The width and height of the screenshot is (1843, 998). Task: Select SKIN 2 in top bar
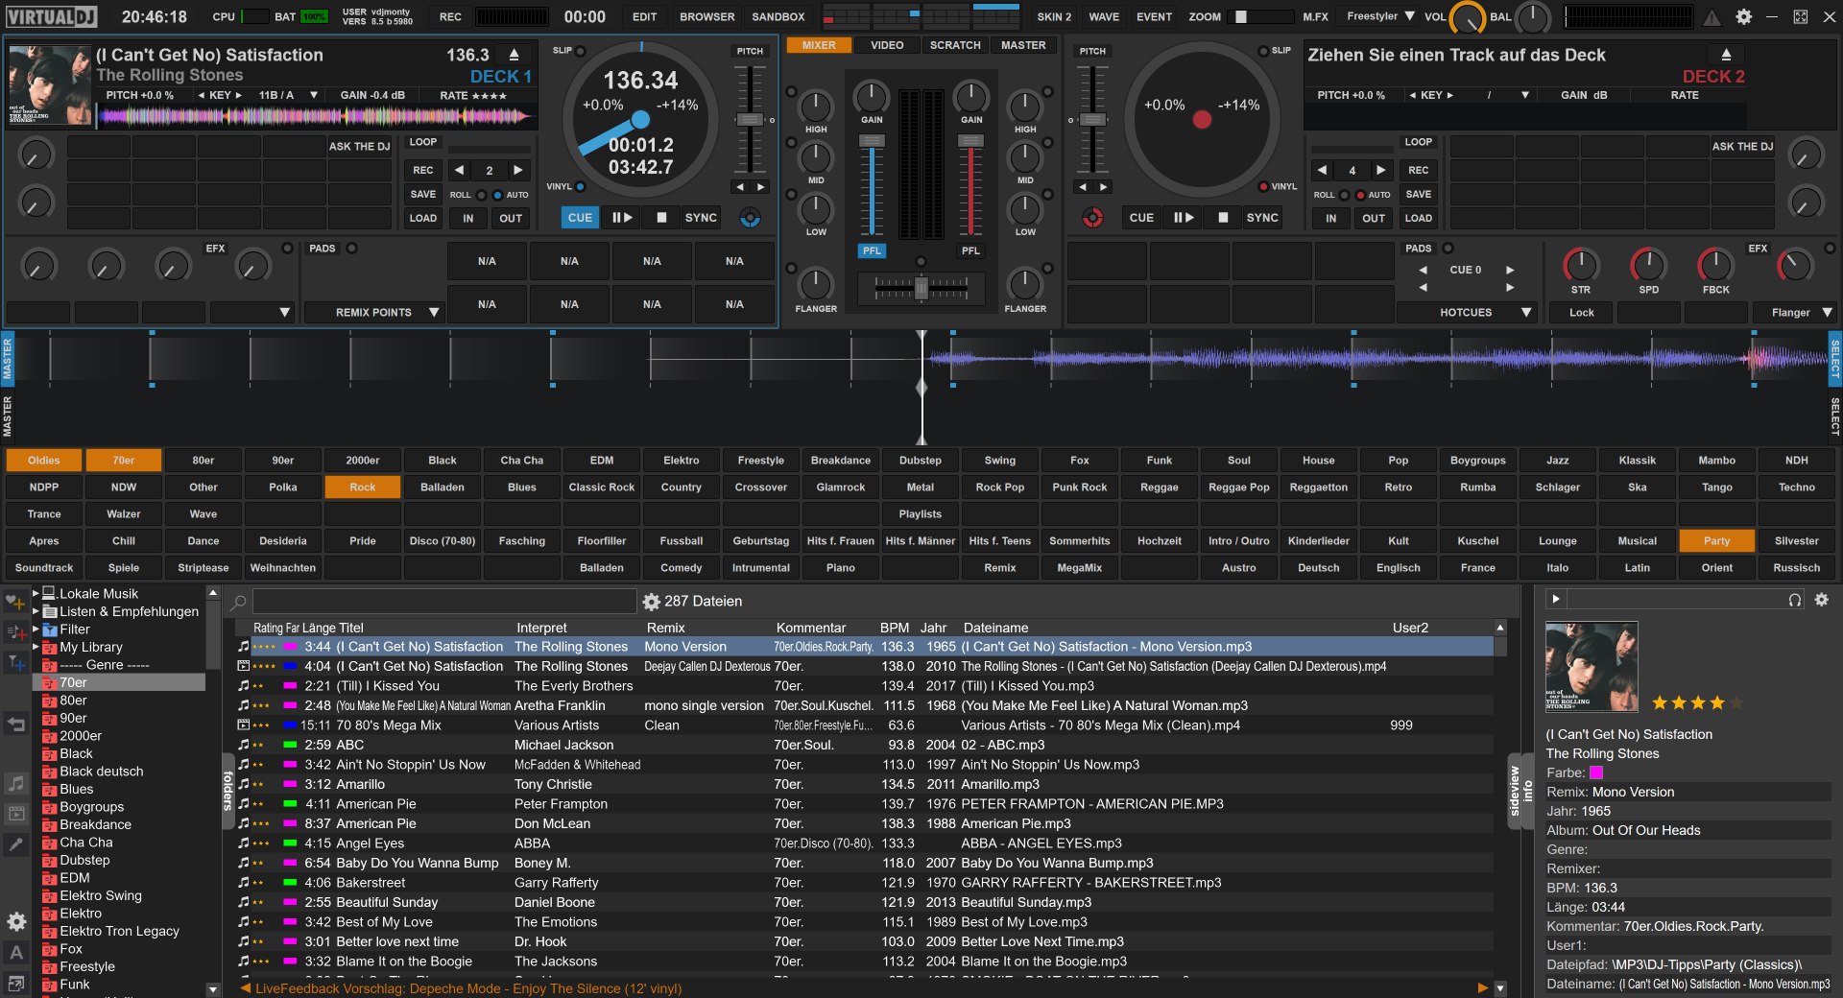1054,16
